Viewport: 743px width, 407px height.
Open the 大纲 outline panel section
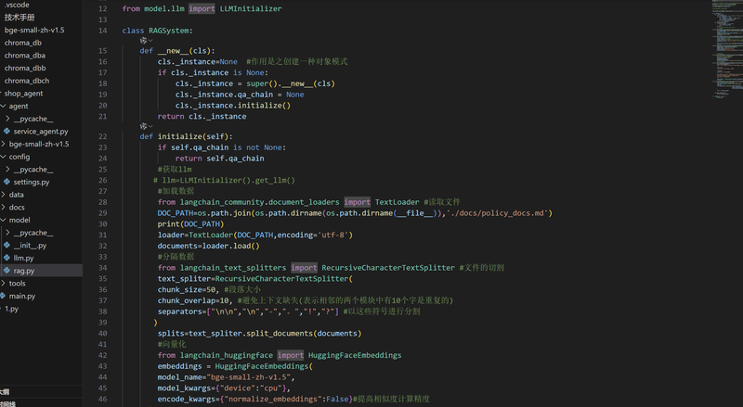[5, 392]
